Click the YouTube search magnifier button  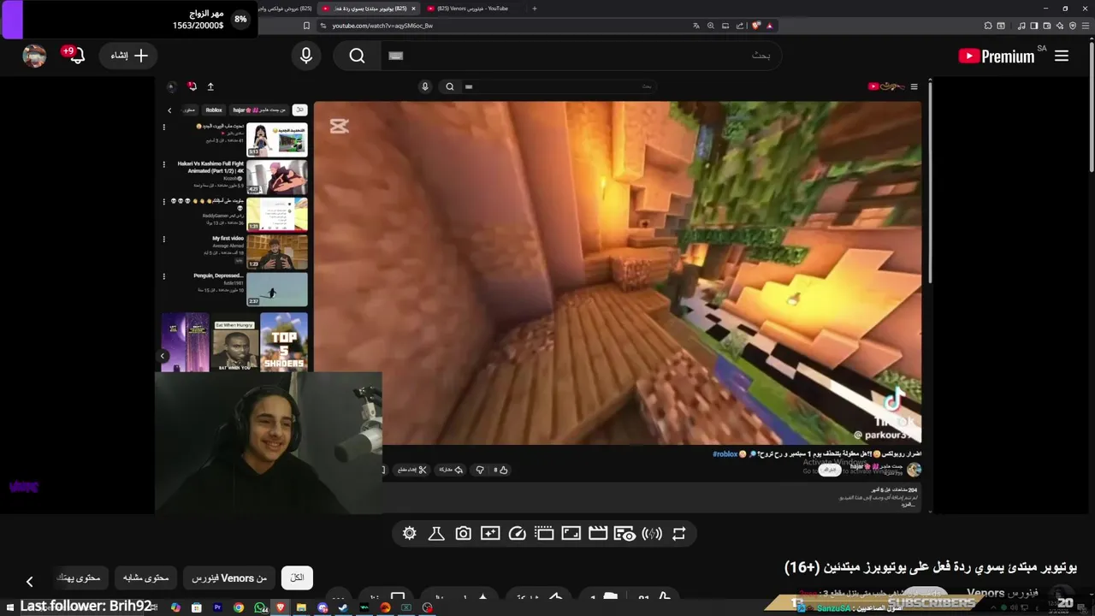358,56
